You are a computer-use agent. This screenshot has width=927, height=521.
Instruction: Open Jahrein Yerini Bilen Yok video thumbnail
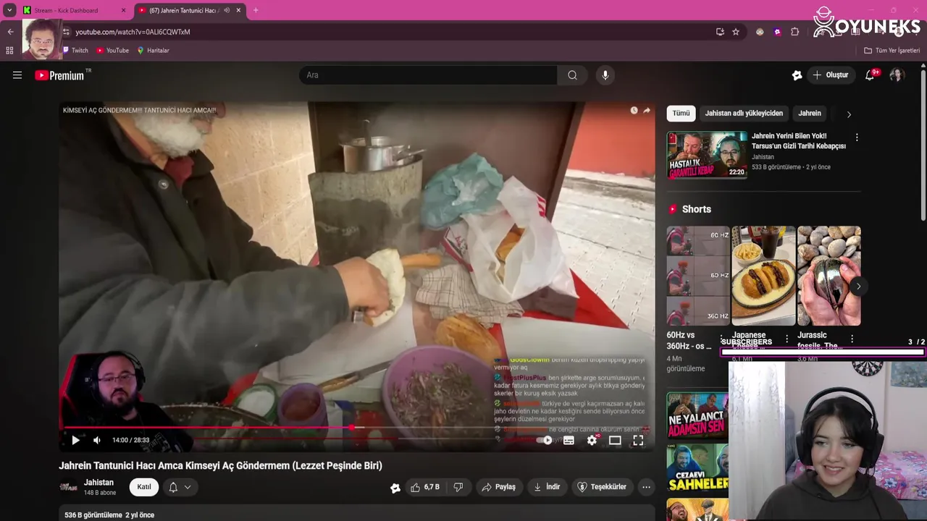pos(707,154)
